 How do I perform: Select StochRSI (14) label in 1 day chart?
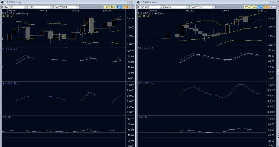(x=9, y=83)
